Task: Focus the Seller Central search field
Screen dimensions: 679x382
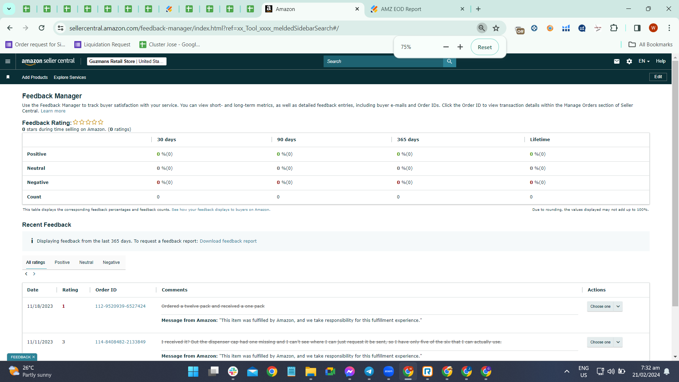Action: 383,62
